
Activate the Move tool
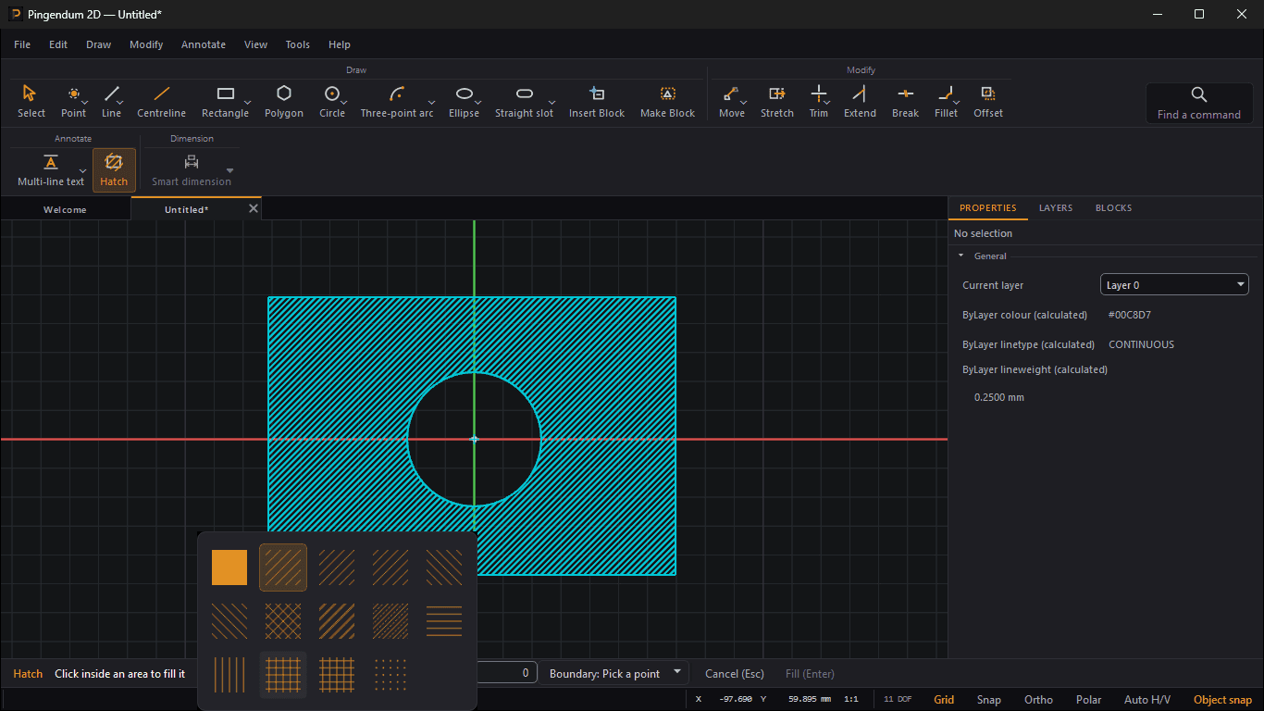coord(731,101)
